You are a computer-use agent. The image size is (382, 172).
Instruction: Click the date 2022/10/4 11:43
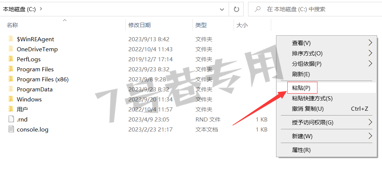point(150,49)
